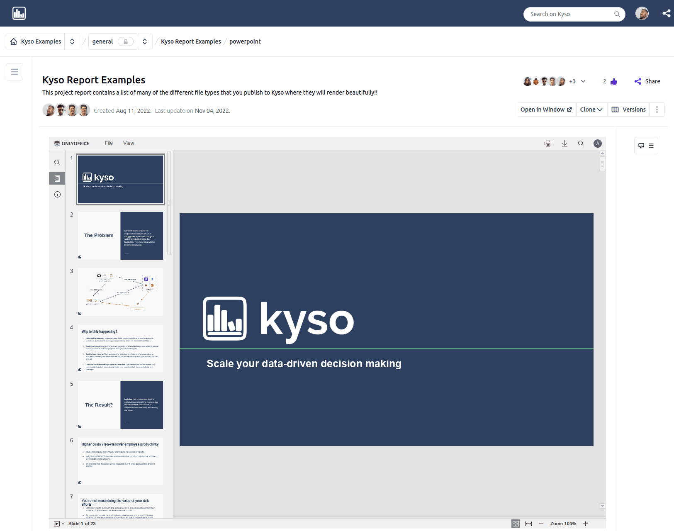The image size is (674, 531).
Task: Click the start slideshow play icon
Action: coord(57,524)
